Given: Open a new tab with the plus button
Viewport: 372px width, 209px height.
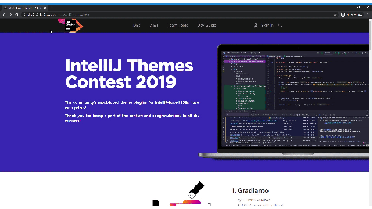Looking at the screenshot, I should [52, 8].
